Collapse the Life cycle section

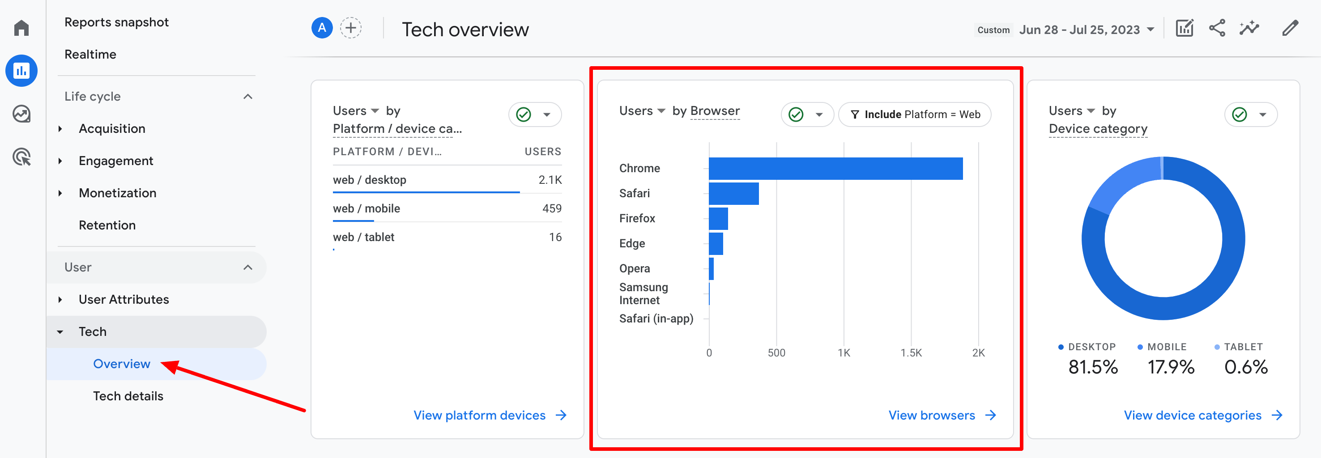tap(249, 96)
